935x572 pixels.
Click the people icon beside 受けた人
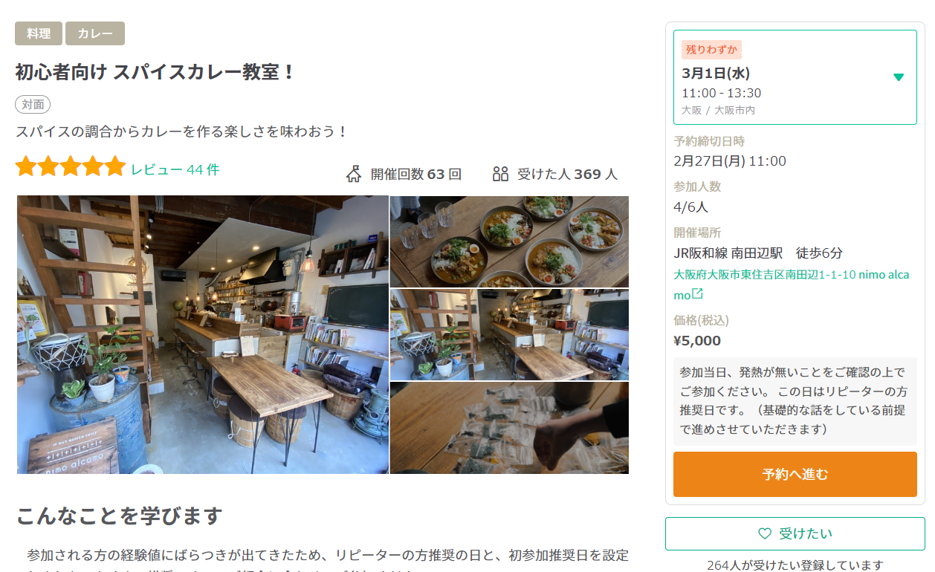pos(500,174)
